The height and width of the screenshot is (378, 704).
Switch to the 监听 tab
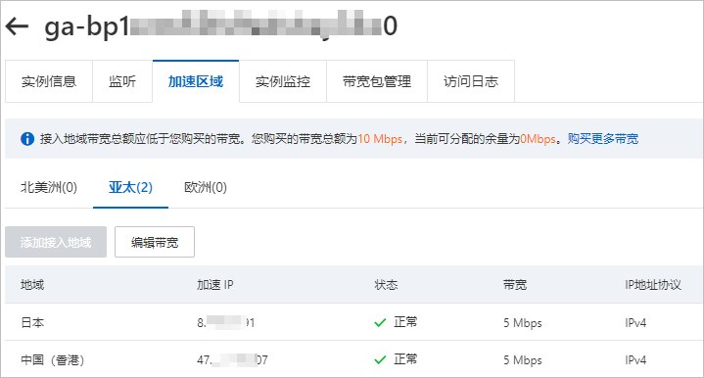(122, 81)
